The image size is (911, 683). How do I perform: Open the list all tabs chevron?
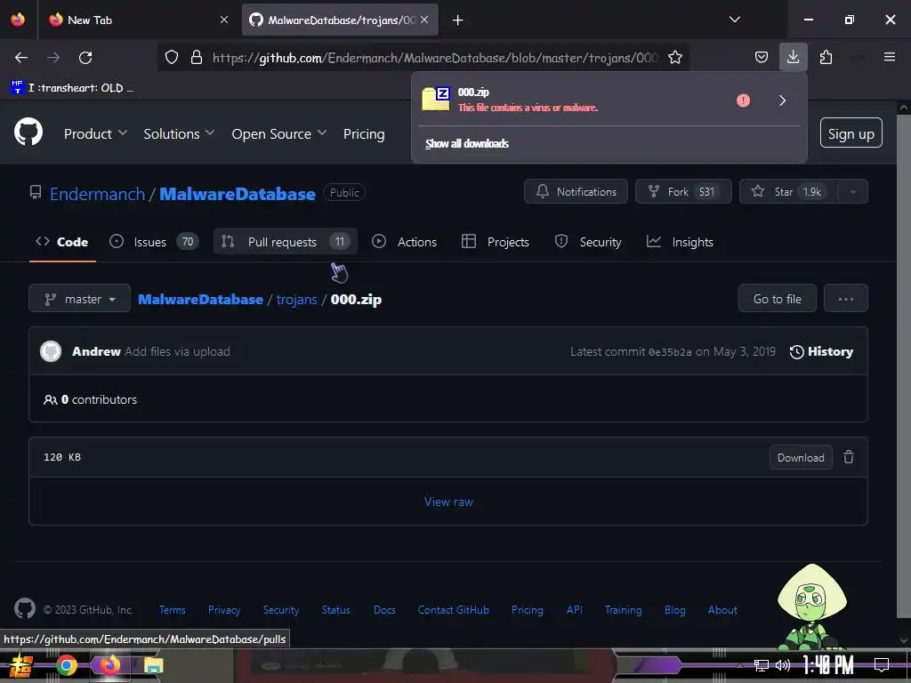point(735,20)
